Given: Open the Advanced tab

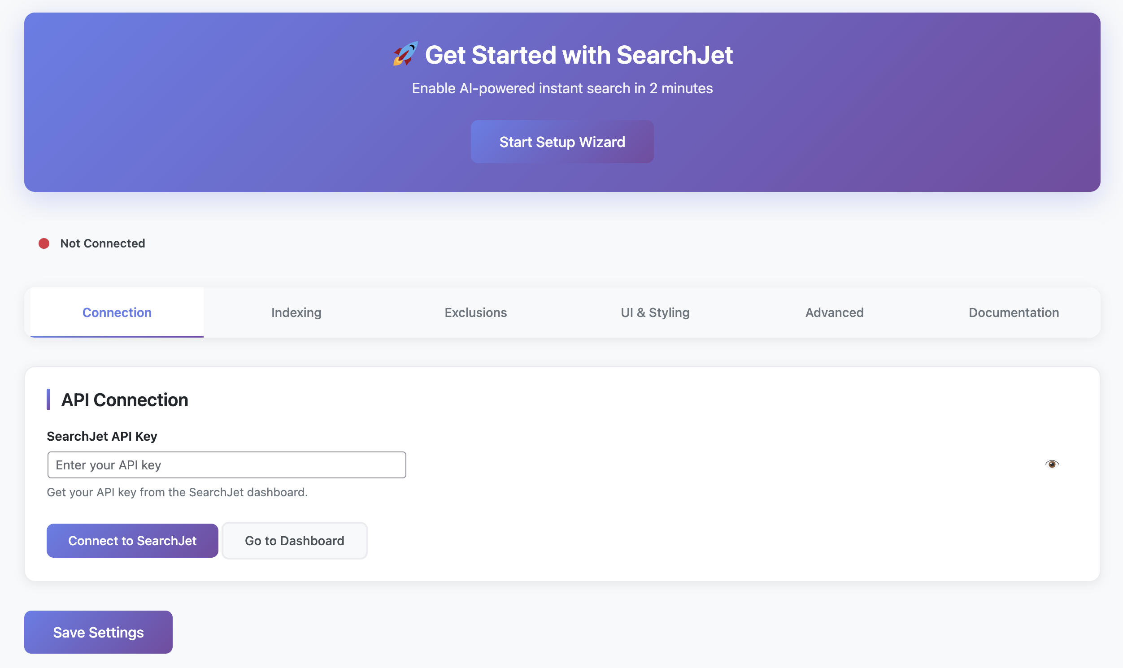Looking at the screenshot, I should [833, 312].
